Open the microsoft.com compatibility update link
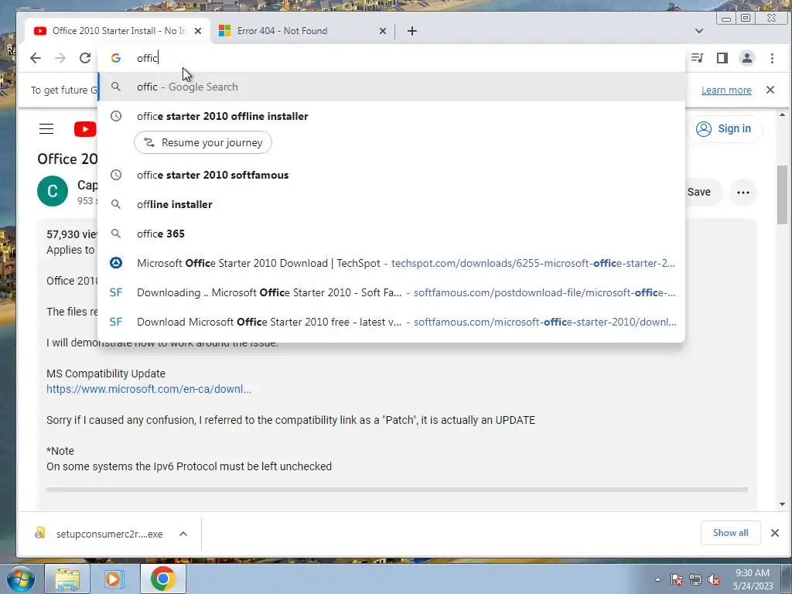 pos(148,389)
